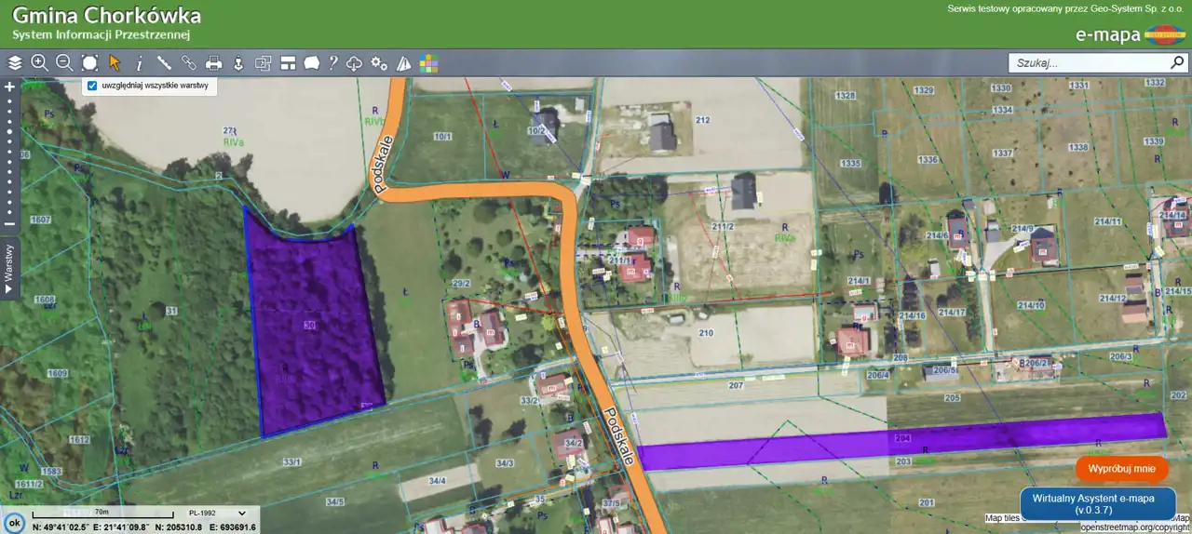
Task: Click the plus on zoom slider
Action: tap(9, 87)
